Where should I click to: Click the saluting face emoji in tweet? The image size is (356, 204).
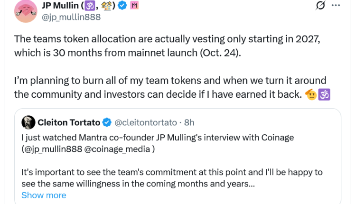coord(311,94)
